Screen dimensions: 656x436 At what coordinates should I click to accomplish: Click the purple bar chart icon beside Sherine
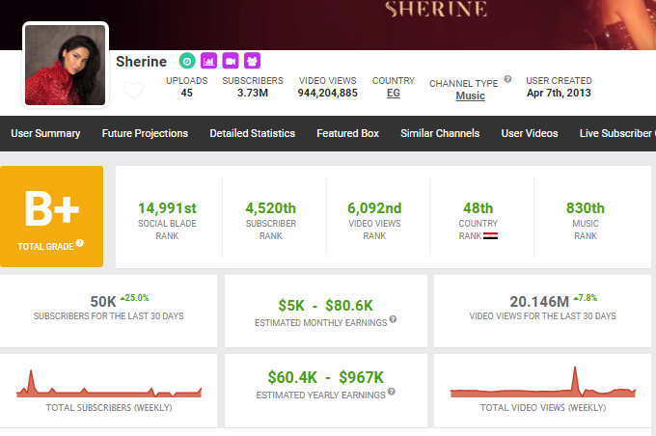point(208,61)
